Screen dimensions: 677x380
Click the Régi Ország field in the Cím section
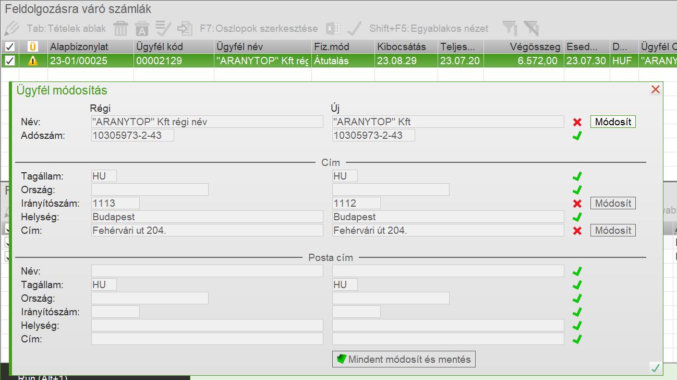tap(150, 189)
